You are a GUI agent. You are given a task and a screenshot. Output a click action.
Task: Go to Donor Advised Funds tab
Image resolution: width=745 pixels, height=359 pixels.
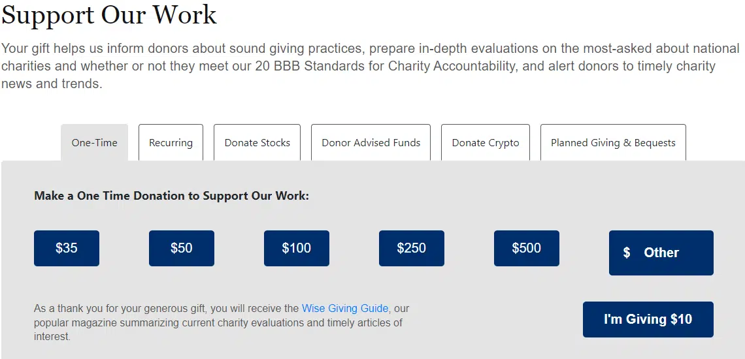(371, 143)
